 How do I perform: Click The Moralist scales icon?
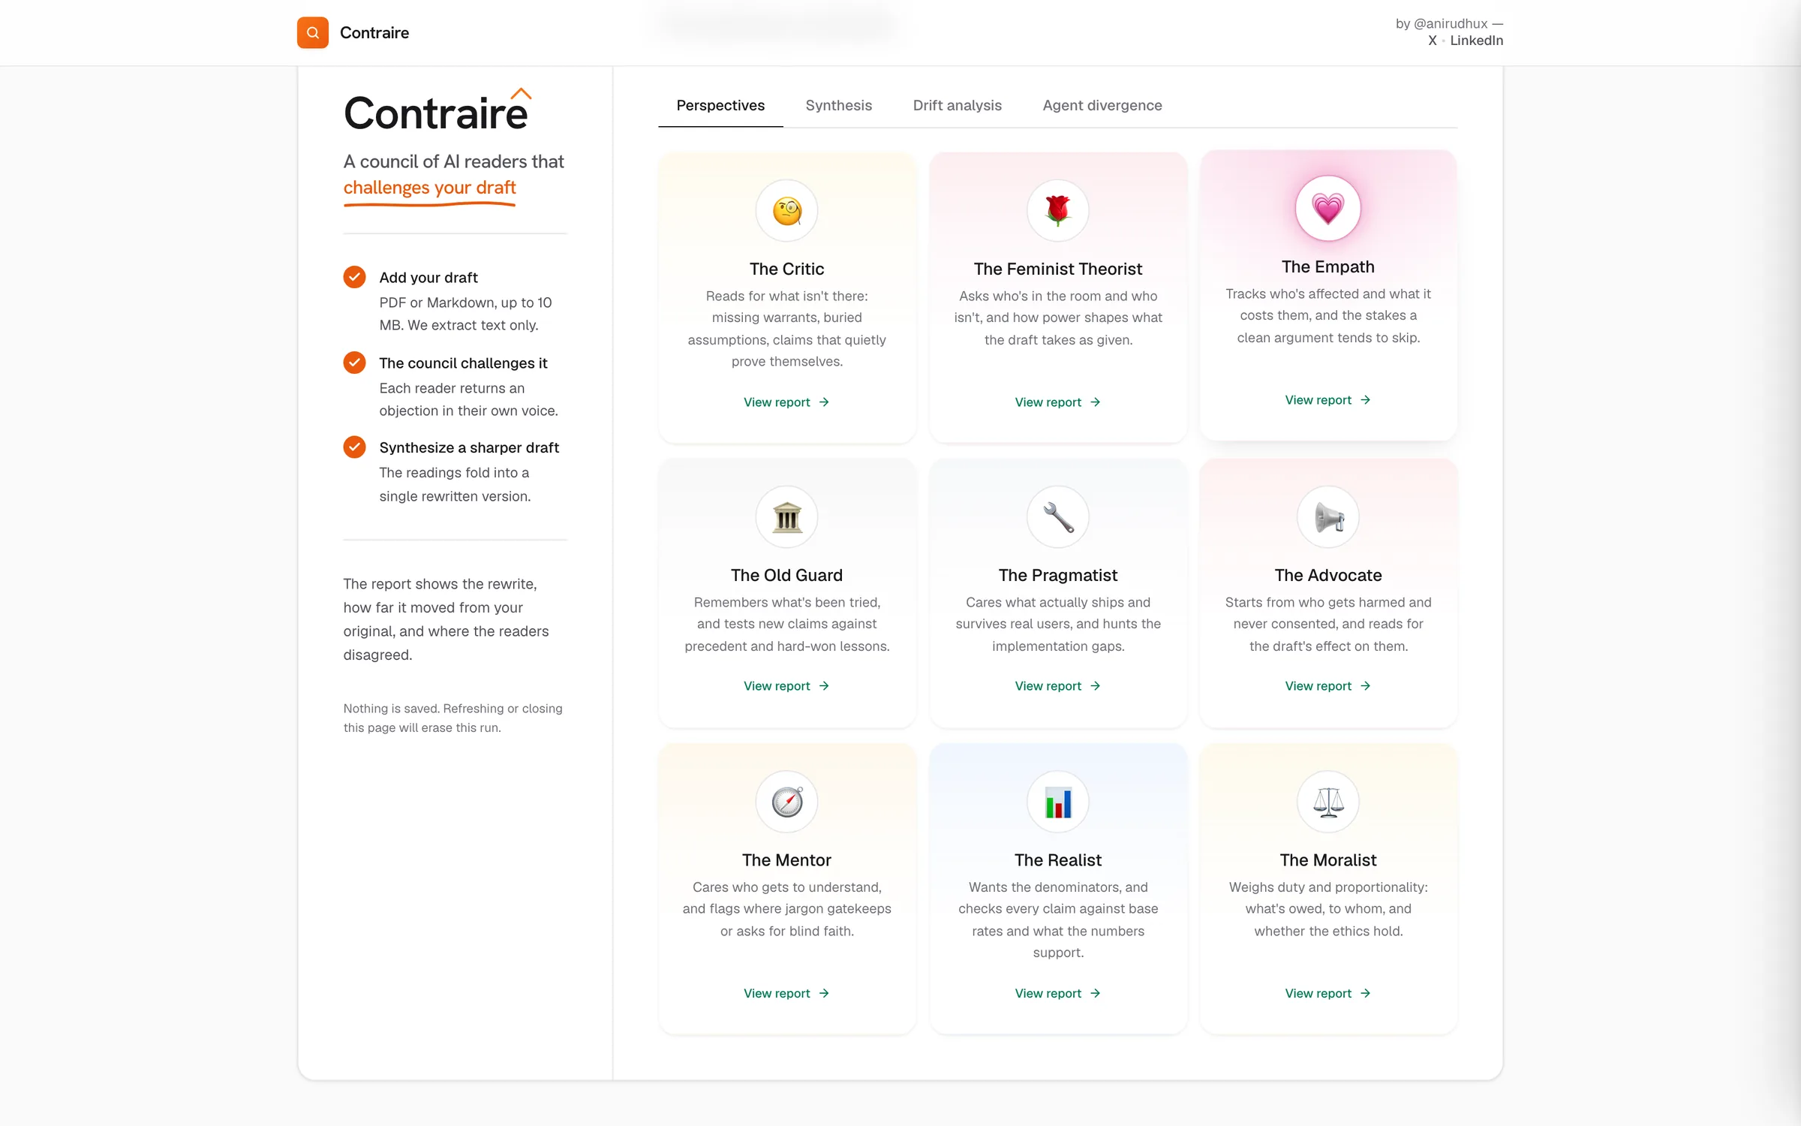[x=1328, y=802]
